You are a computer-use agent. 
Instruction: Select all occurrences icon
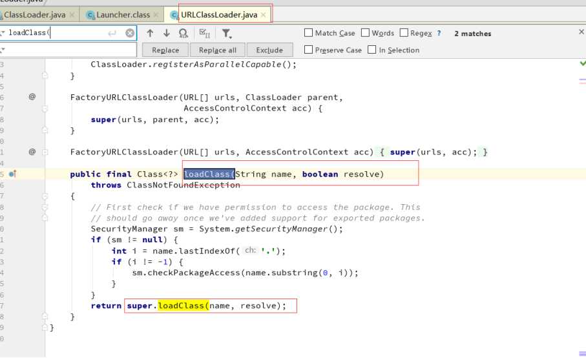(x=204, y=33)
